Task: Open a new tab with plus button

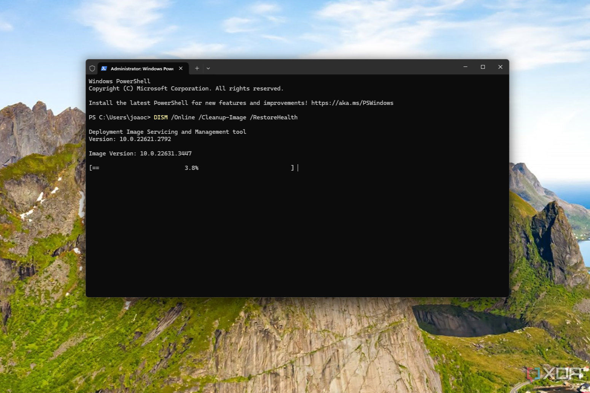Action: [197, 68]
